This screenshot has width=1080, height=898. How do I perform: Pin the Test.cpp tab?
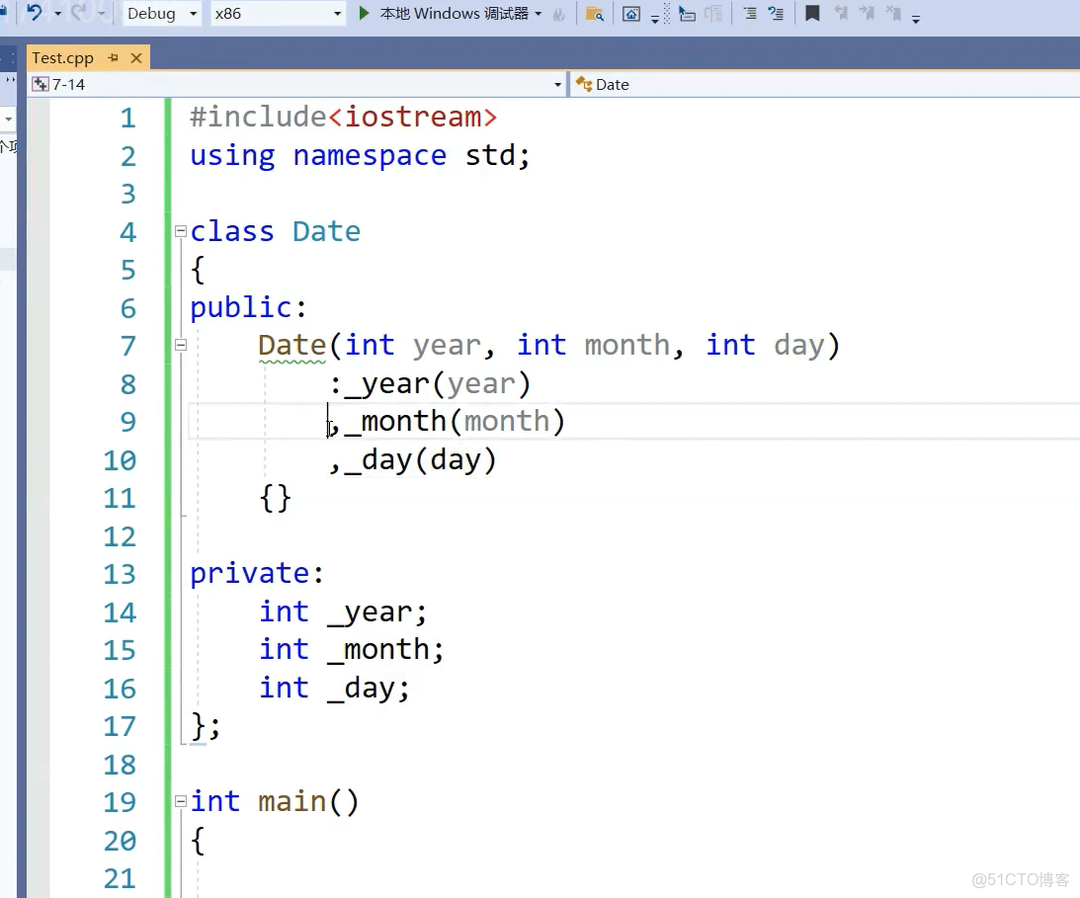[114, 58]
